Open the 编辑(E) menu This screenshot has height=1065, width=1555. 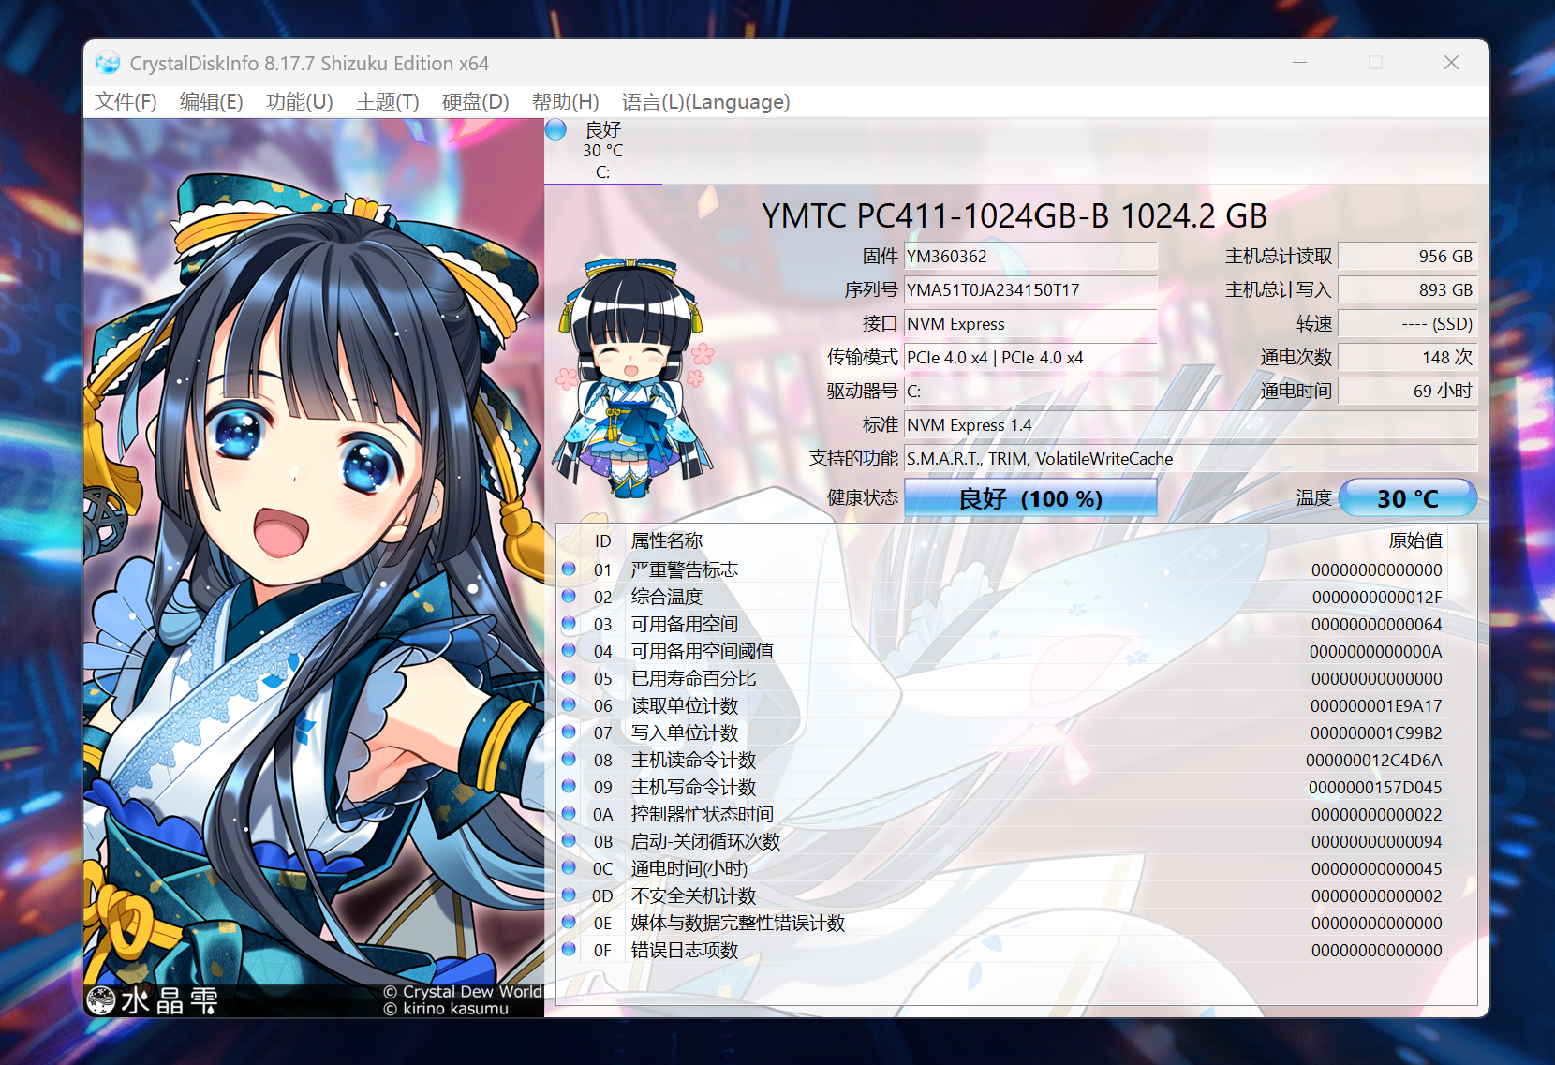[211, 101]
